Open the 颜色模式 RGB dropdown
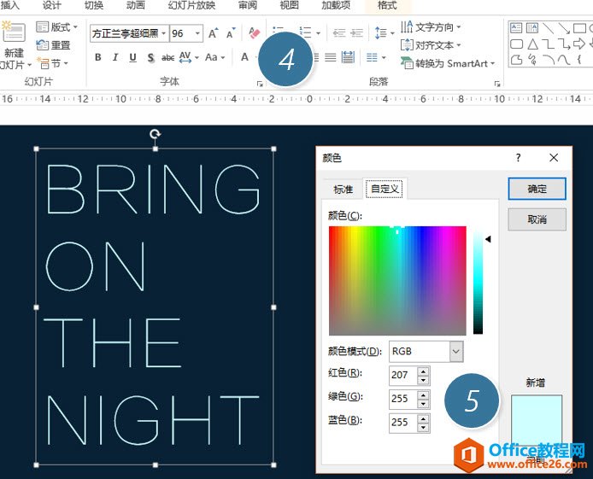The image size is (593, 479). pos(455,351)
